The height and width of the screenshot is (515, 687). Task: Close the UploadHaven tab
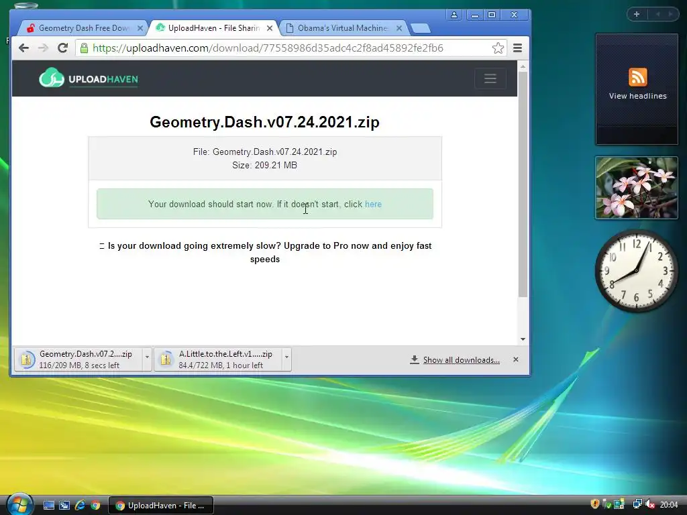(270, 28)
